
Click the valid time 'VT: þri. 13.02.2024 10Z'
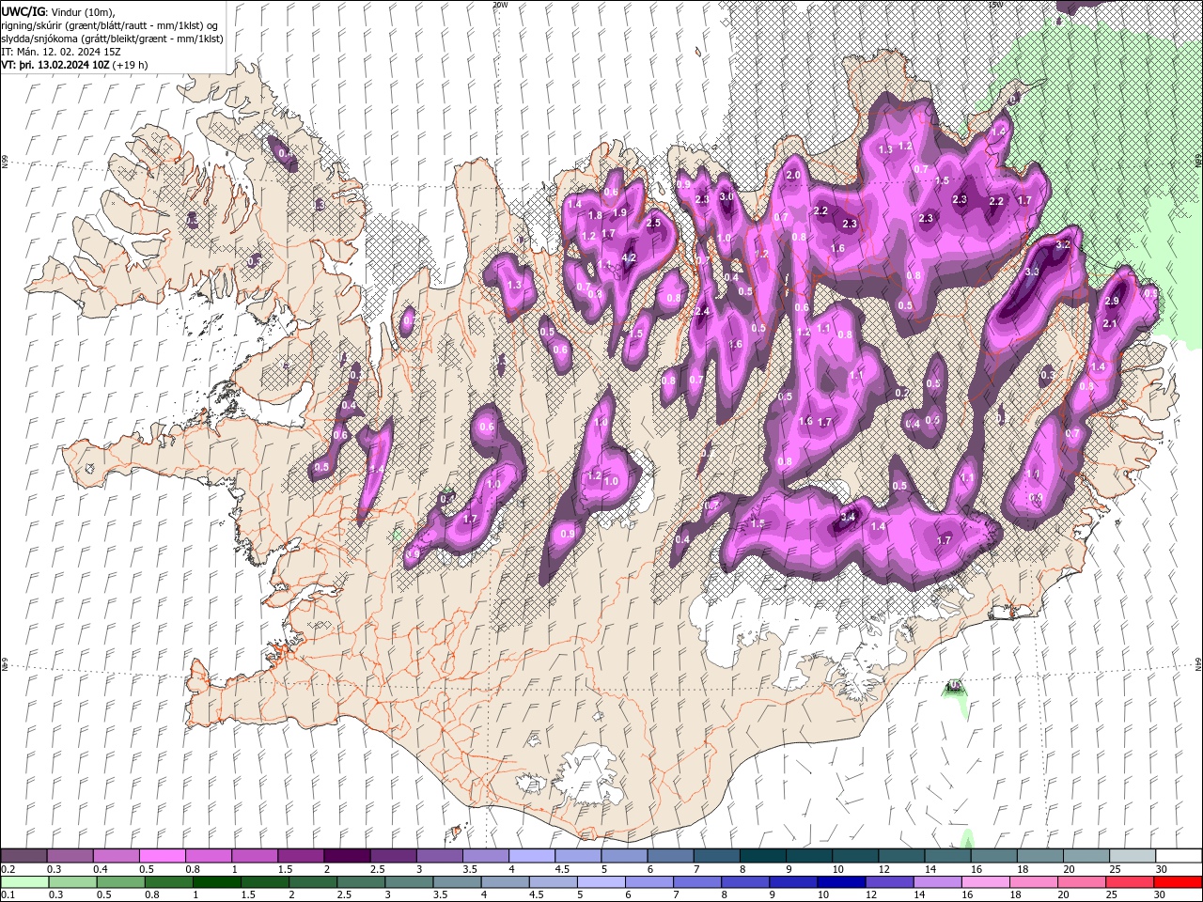pos(55,65)
